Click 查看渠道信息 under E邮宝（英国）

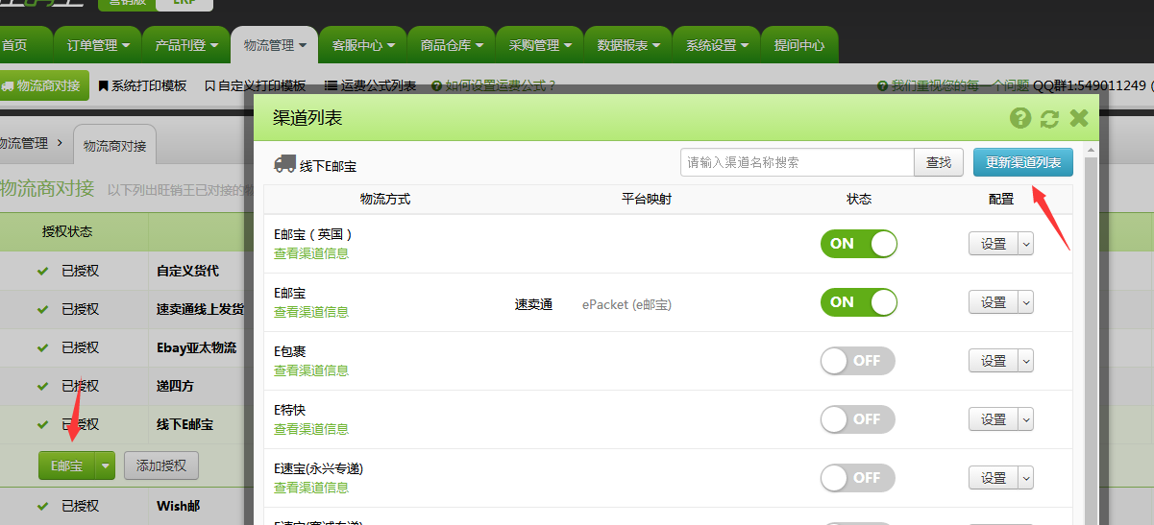point(311,253)
